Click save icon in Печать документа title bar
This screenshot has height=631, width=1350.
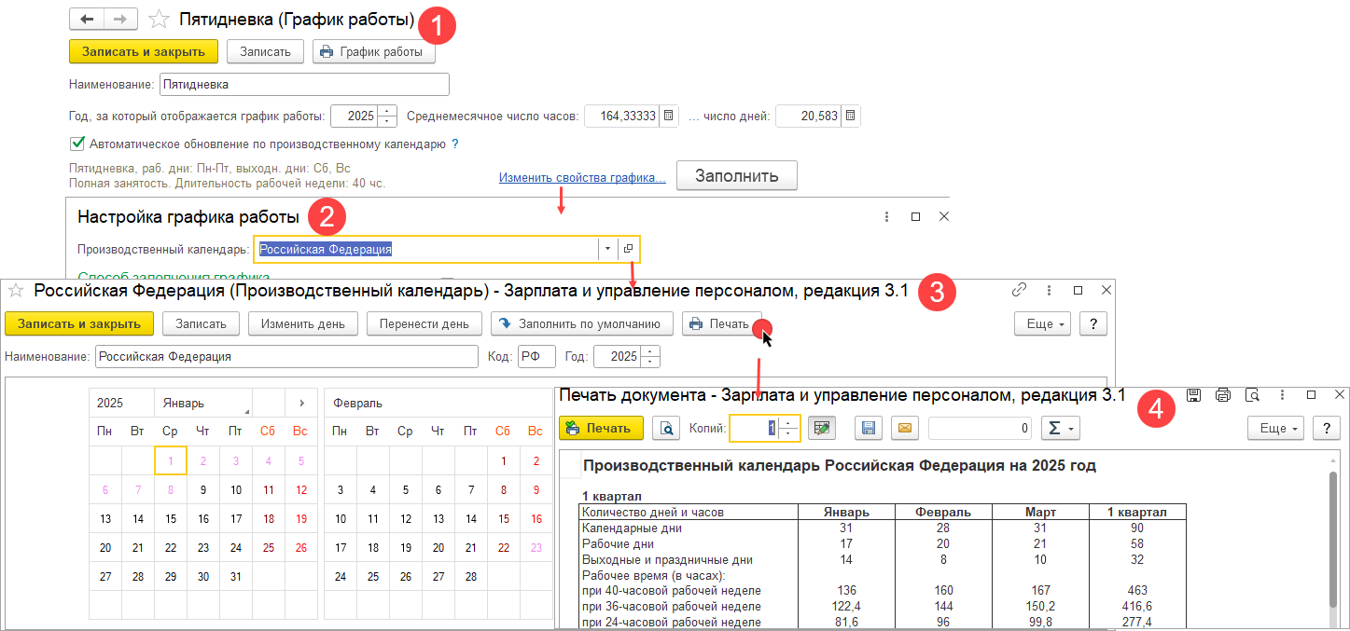tap(1193, 395)
